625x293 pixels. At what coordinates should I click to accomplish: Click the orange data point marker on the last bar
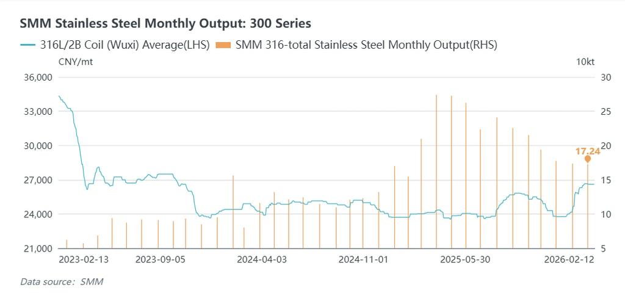[x=588, y=159]
